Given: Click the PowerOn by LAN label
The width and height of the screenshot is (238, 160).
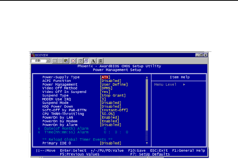Looking at the screenshot, I should pos(58,117).
